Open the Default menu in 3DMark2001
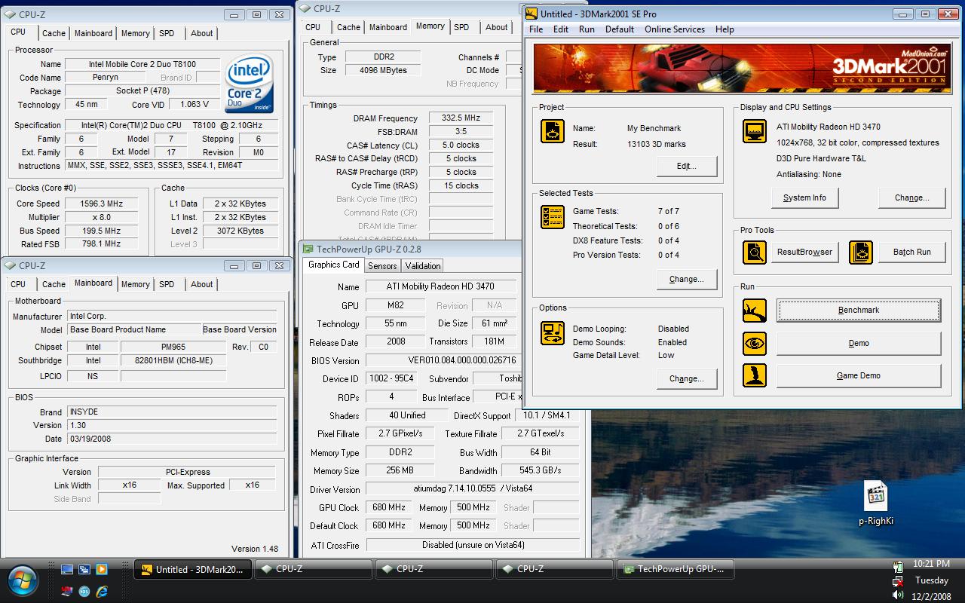The image size is (965, 603). point(620,29)
